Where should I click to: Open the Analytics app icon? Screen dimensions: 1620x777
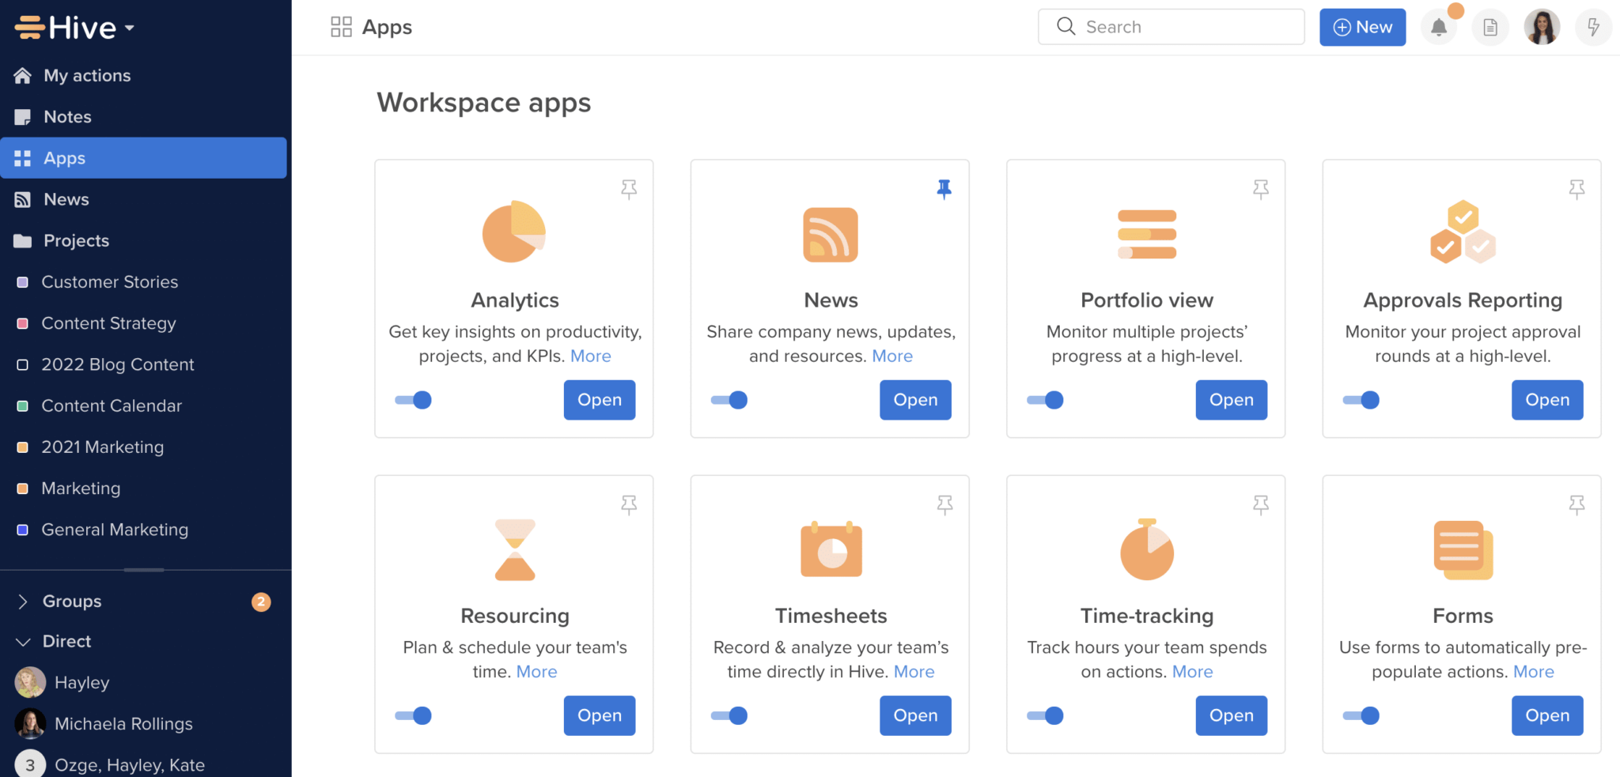513,232
